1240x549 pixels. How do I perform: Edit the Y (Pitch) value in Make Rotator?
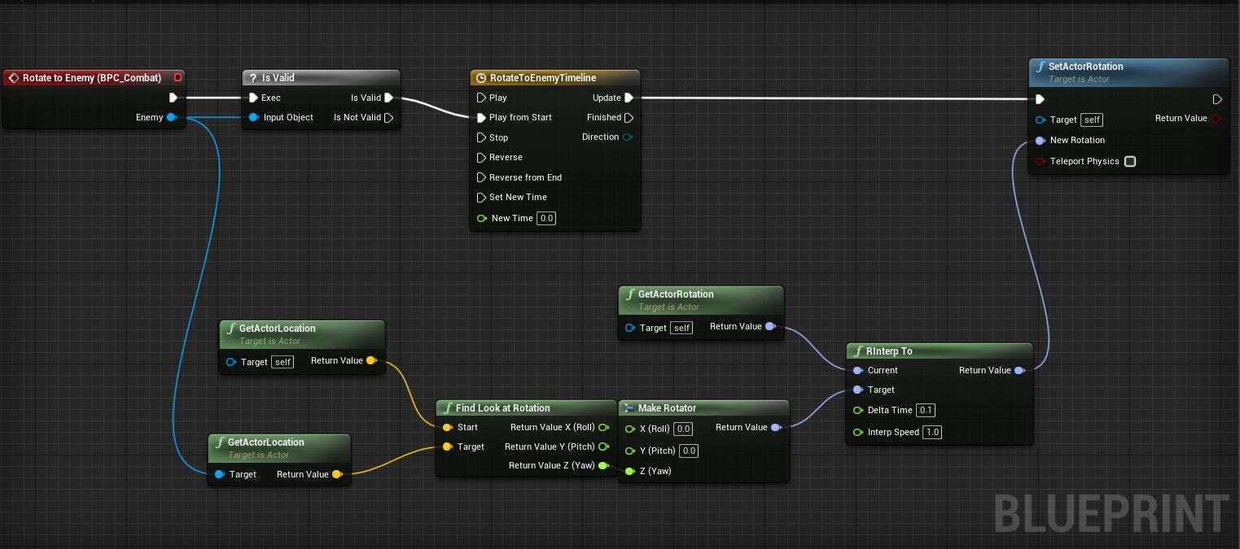pyautogui.click(x=689, y=451)
